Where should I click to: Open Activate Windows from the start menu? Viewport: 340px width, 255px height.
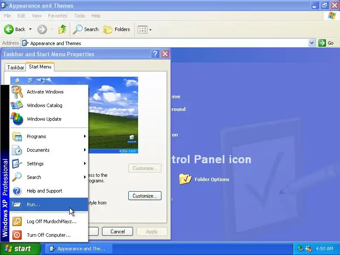click(49, 92)
